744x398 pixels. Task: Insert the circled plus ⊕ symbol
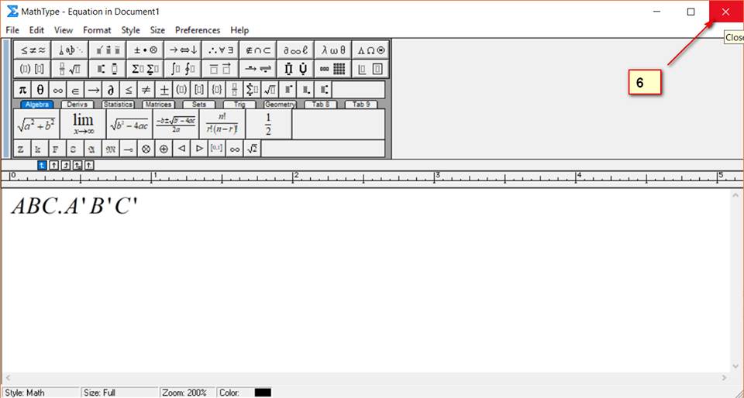[x=164, y=149]
